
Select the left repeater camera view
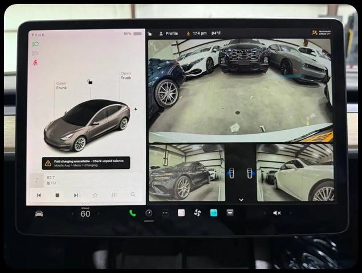pyautogui.click(x=187, y=173)
